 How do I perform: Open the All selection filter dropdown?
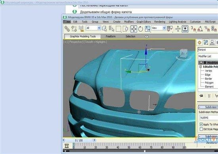93,28
